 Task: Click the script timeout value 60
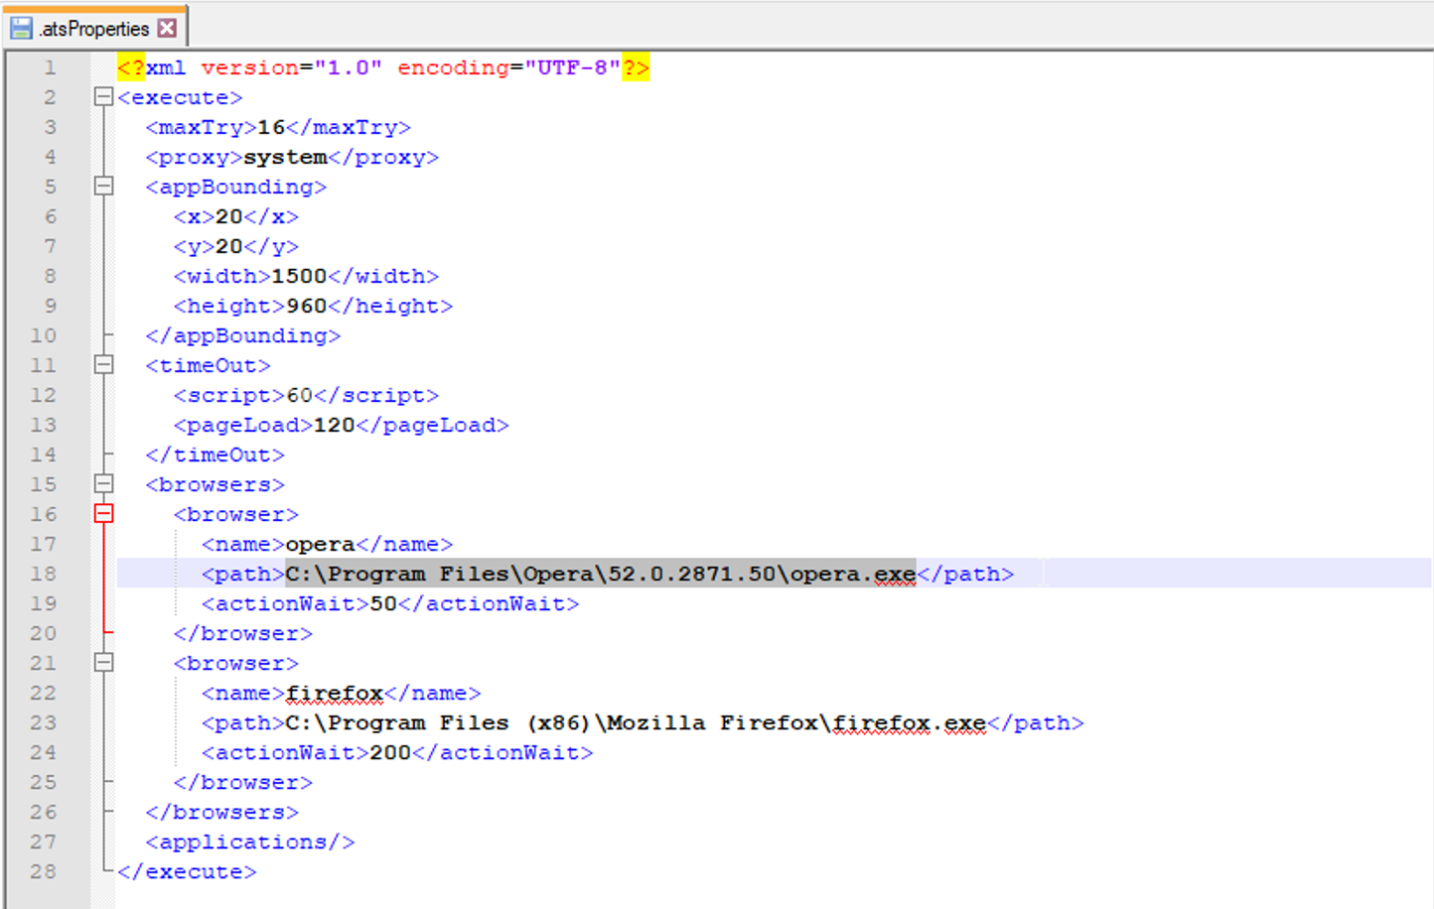299,395
